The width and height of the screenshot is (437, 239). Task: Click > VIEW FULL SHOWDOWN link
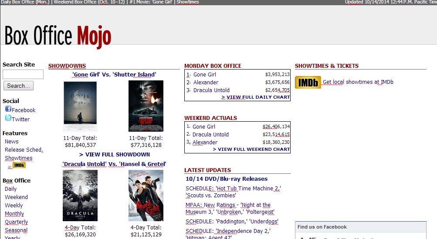pyautogui.click(x=115, y=155)
